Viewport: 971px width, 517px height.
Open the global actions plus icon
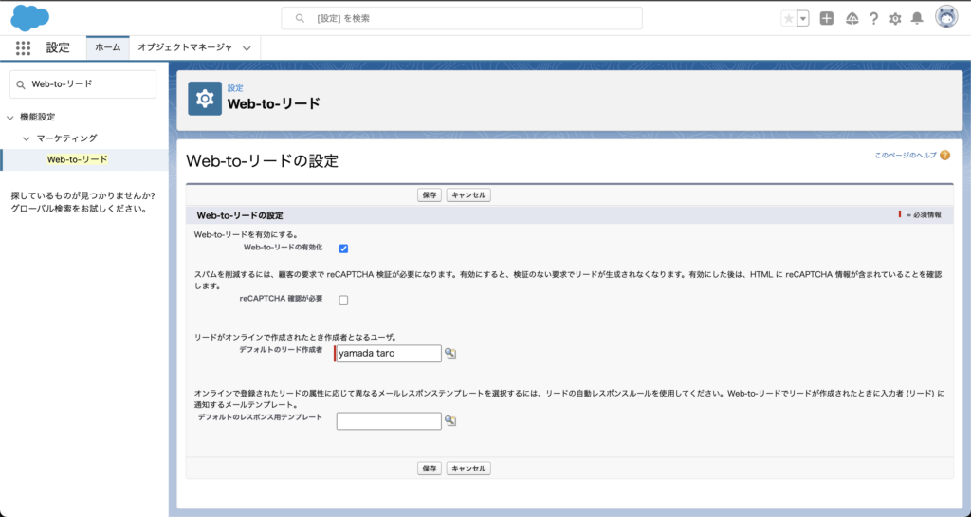(x=827, y=19)
